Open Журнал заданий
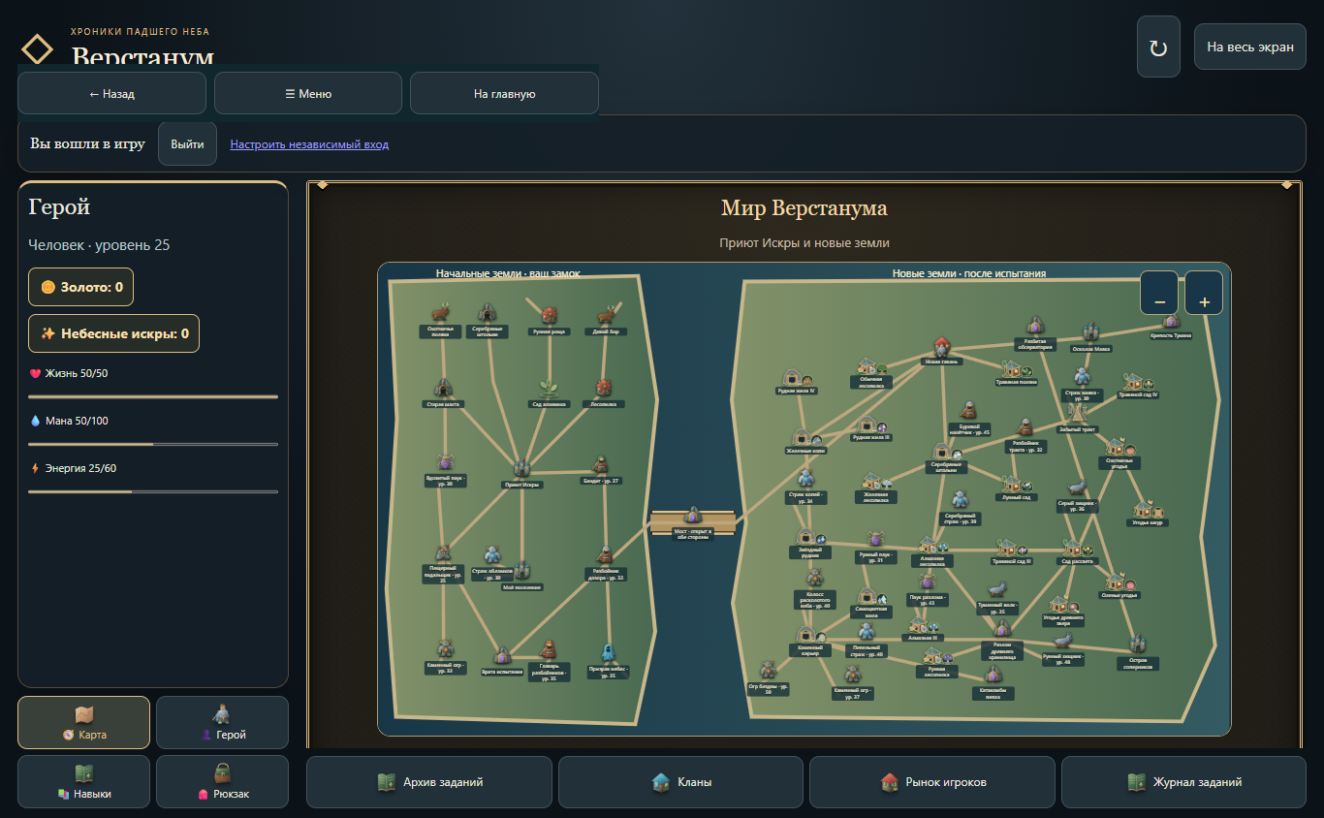The height and width of the screenshot is (818, 1324). click(1183, 782)
